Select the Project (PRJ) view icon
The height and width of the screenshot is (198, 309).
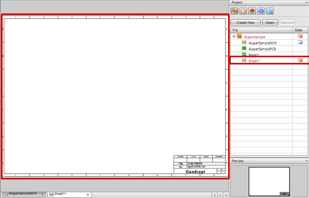coord(234,11)
